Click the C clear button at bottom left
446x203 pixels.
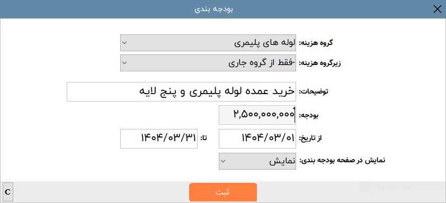click(7, 192)
